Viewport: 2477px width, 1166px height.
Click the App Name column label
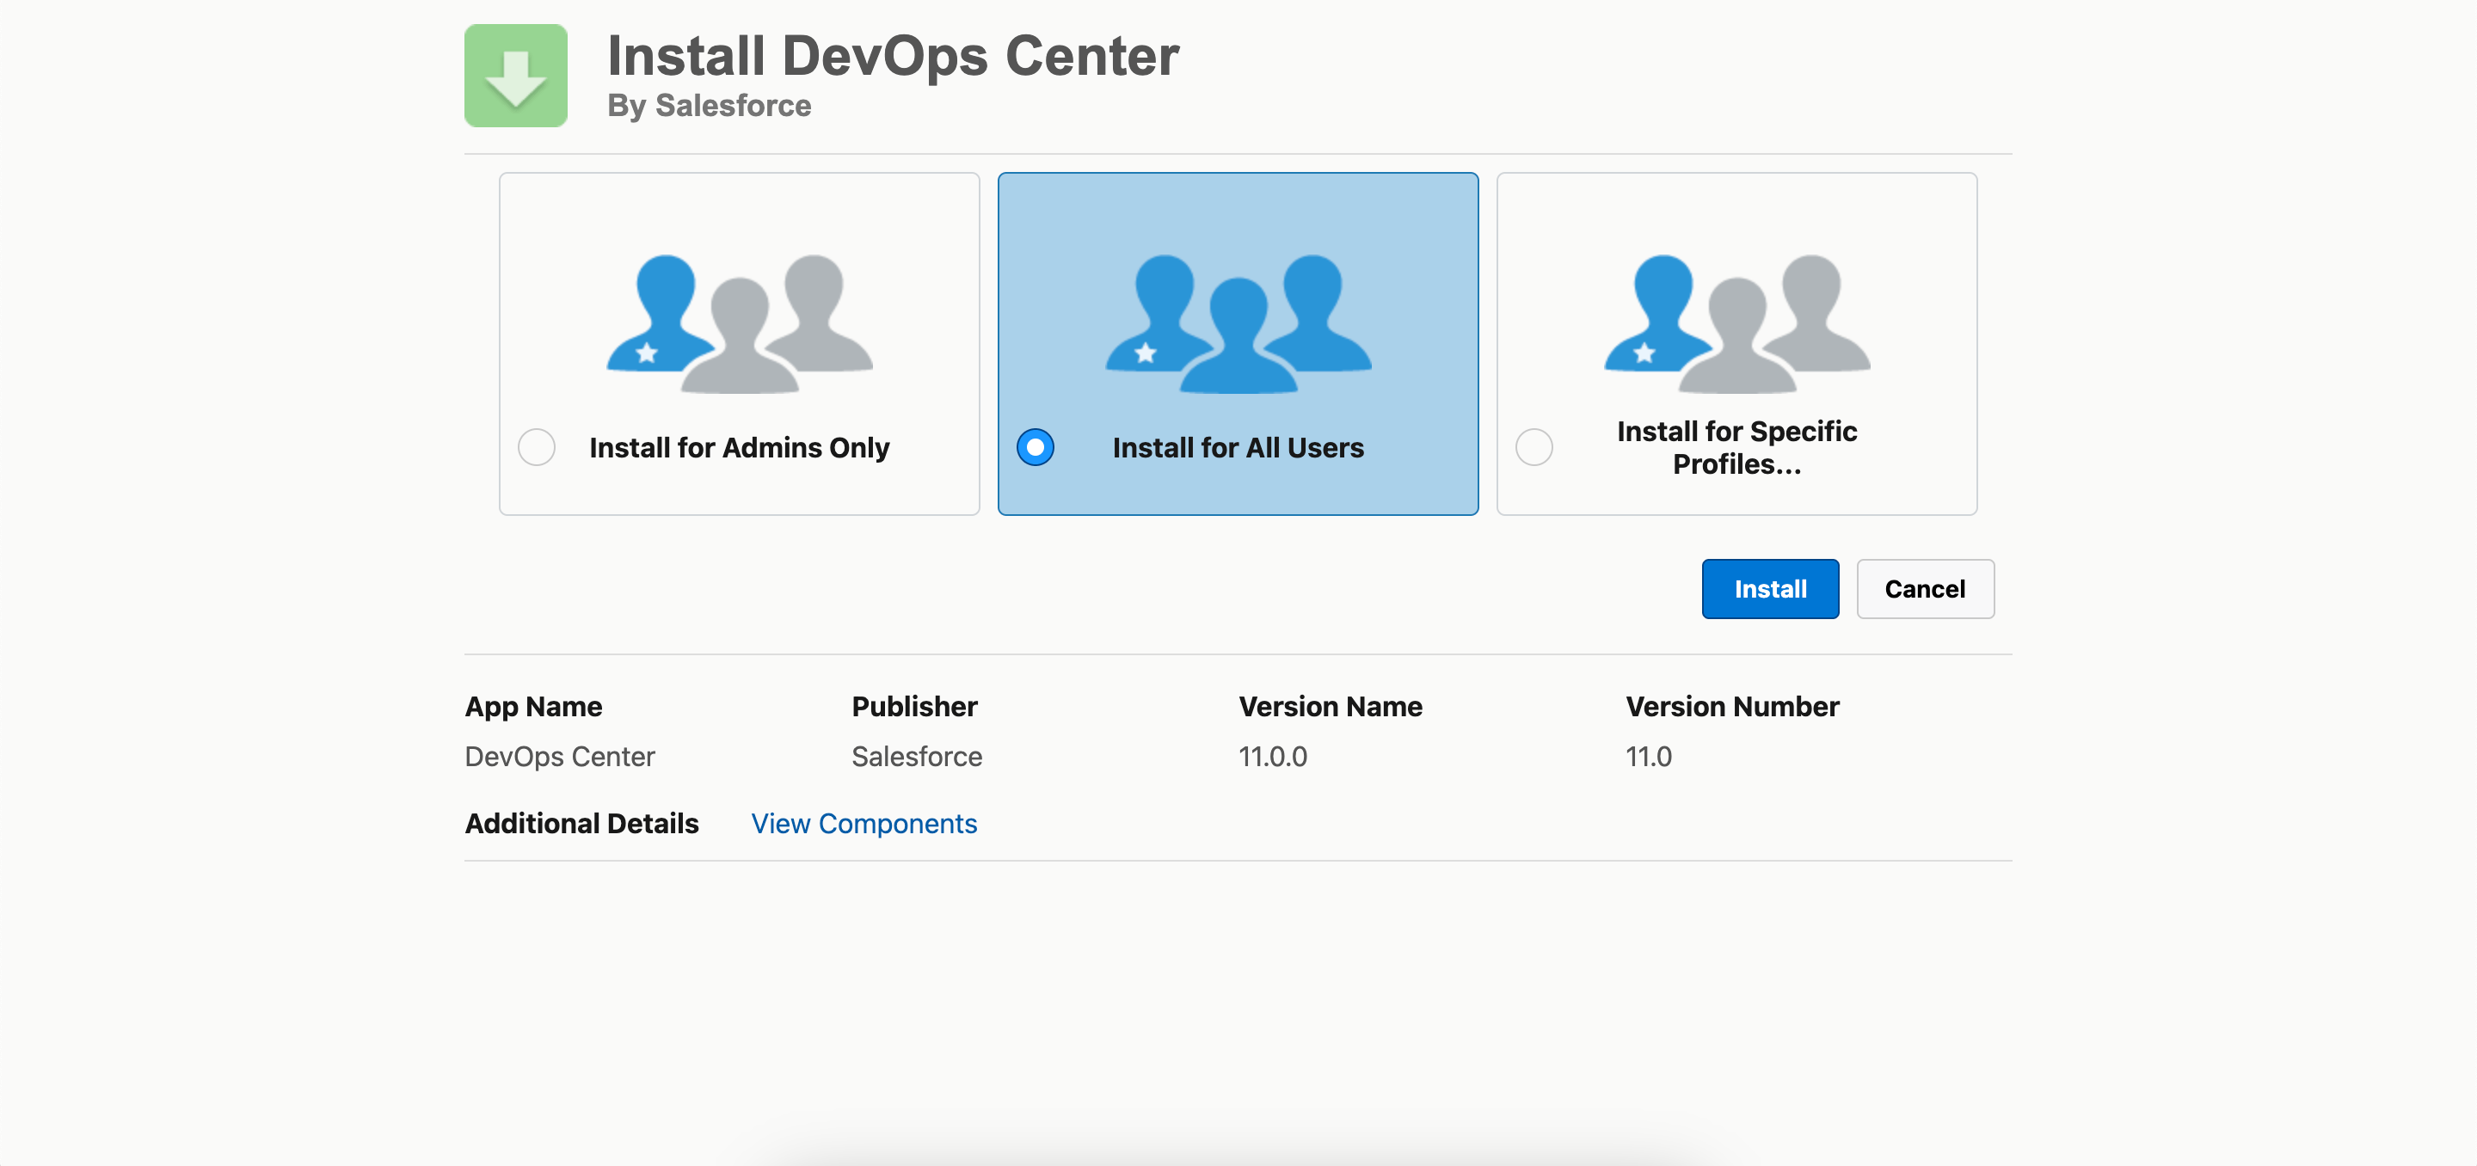click(533, 707)
